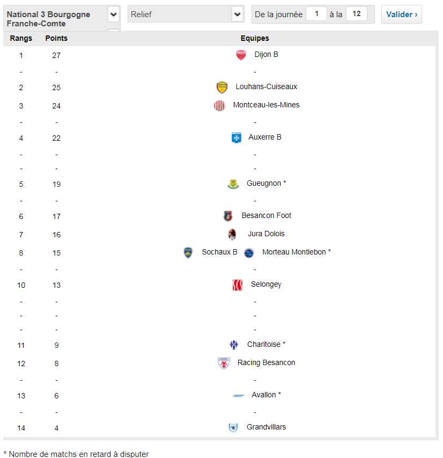Screen dimensions: 443x458
Task: Click the Louhans-Cuiseaux club logo
Action: (x=222, y=88)
